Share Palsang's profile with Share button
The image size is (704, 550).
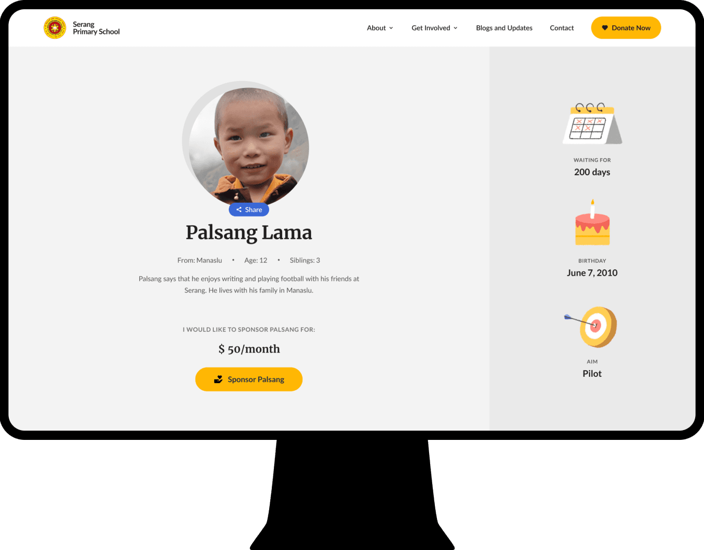(249, 210)
